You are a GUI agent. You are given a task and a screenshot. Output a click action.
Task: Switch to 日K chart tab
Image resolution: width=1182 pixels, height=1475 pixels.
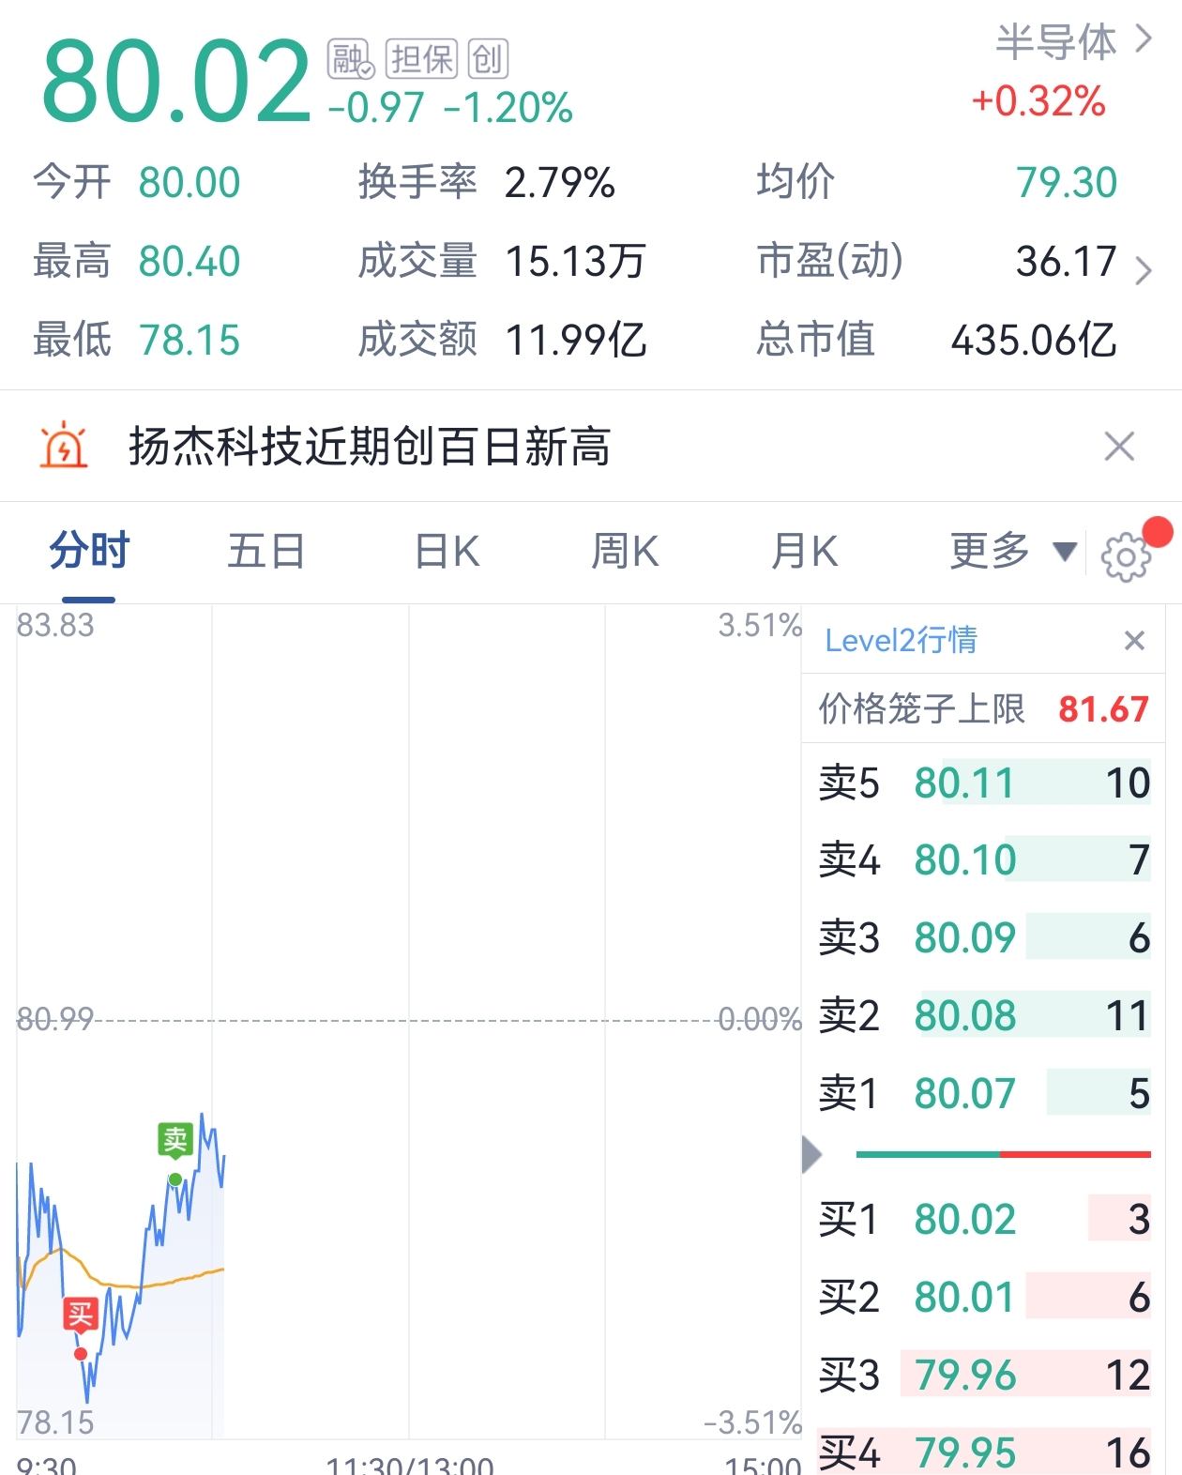coord(447,551)
